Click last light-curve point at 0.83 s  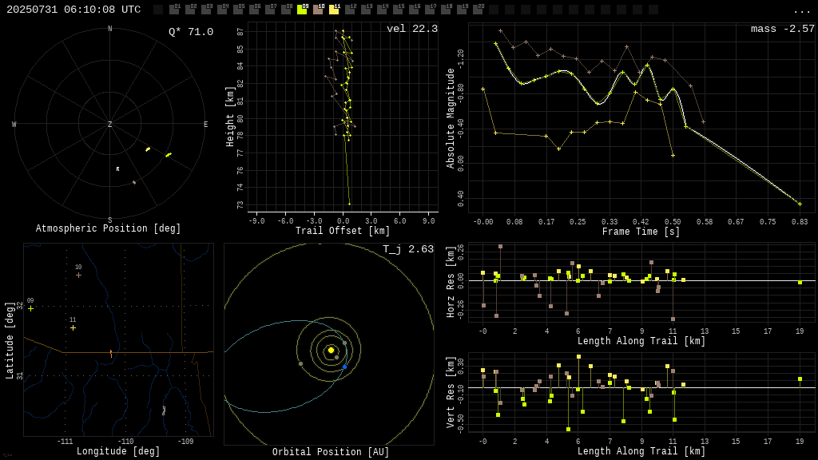800,204
